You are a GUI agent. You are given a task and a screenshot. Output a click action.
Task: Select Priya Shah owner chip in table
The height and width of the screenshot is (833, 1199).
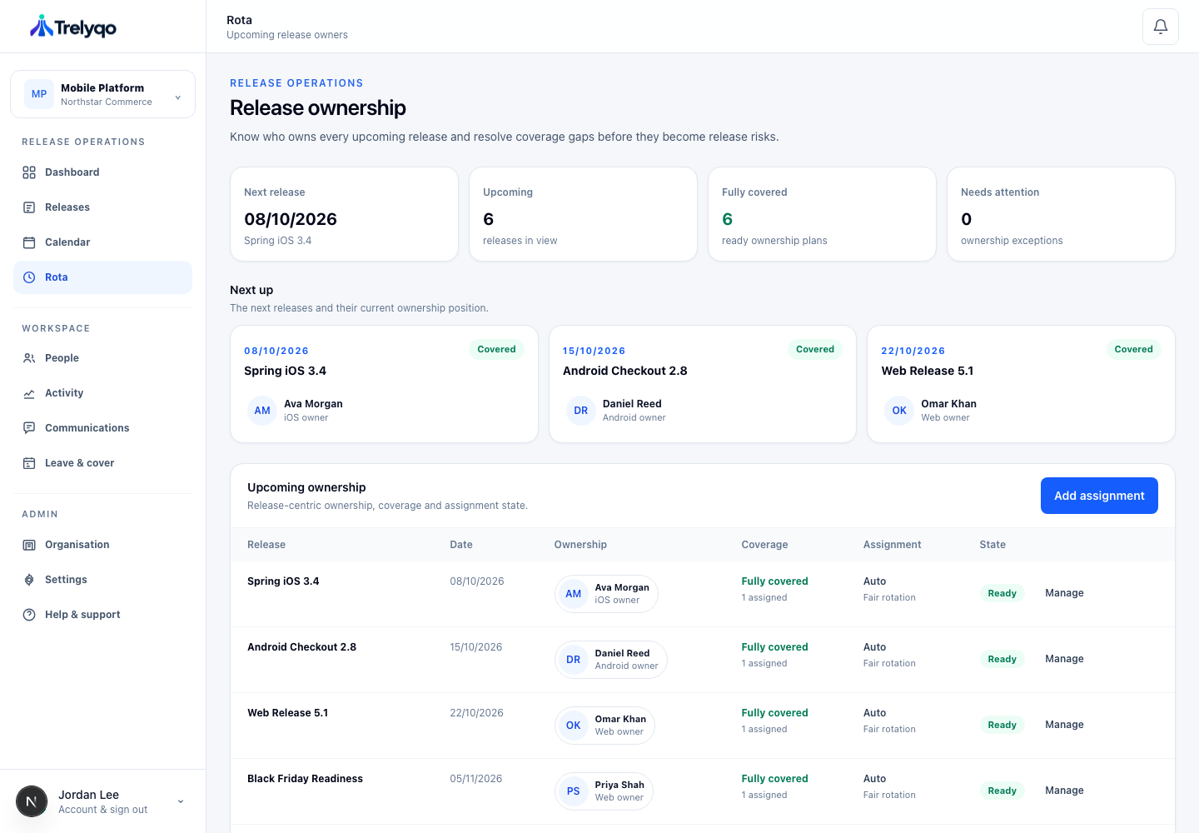[604, 791]
